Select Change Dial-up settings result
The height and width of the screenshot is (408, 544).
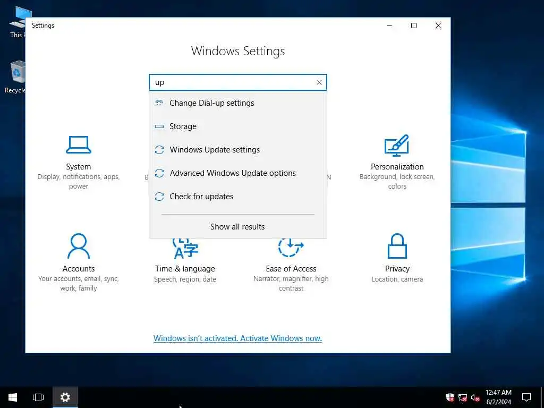pos(238,103)
